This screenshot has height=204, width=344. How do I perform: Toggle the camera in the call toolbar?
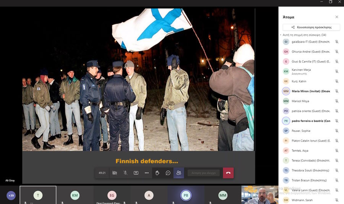click(x=114, y=173)
